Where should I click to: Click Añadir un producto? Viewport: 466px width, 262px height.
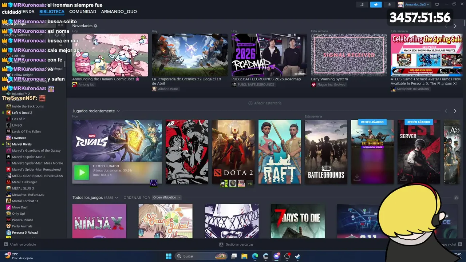pyautogui.click(x=20, y=245)
